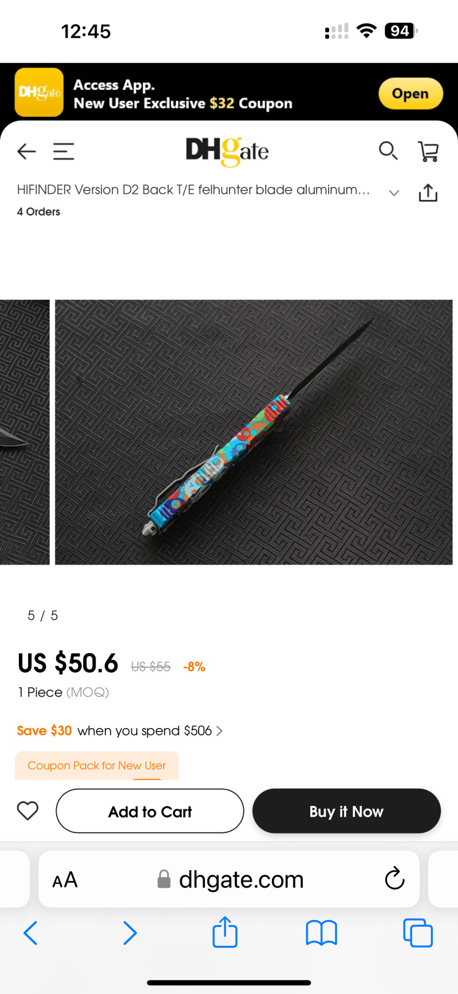Tap the Buy it Now button
This screenshot has width=458, height=994.
tap(346, 811)
